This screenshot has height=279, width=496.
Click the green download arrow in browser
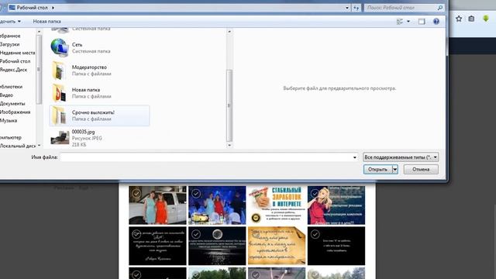click(x=486, y=19)
